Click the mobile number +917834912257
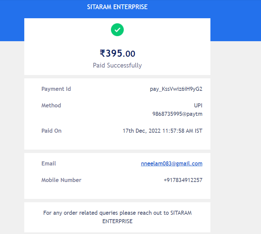This screenshot has height=234, width=261. click(183, 180)
